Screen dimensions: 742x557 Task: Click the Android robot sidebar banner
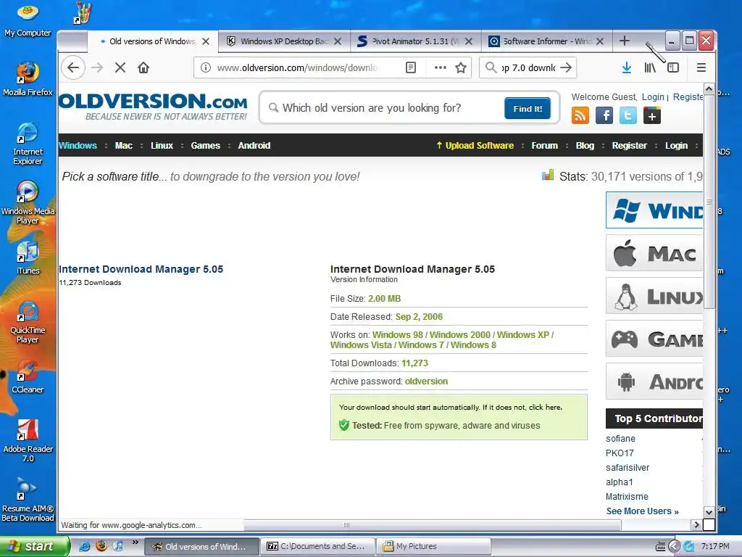tap(654, 381)
